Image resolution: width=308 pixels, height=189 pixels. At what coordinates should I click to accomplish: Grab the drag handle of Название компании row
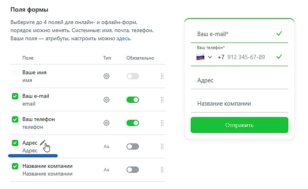pos(162,170)
